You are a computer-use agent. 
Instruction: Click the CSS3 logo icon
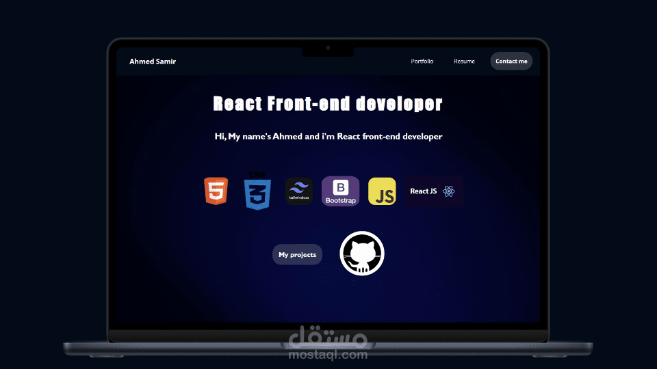(x=257, y=191)
